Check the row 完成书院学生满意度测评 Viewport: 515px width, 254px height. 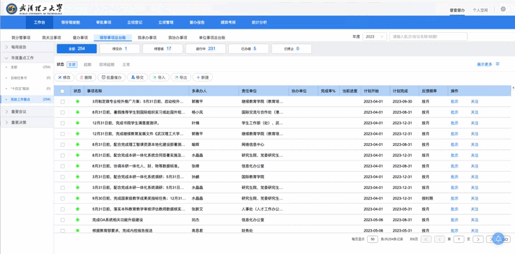(x=62, y=124)
